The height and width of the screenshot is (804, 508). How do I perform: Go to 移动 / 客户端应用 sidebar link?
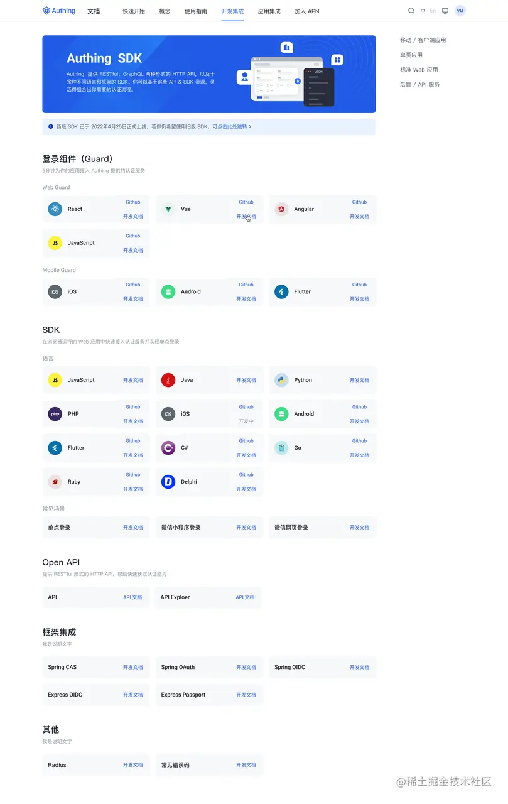(x=423, y=40)
